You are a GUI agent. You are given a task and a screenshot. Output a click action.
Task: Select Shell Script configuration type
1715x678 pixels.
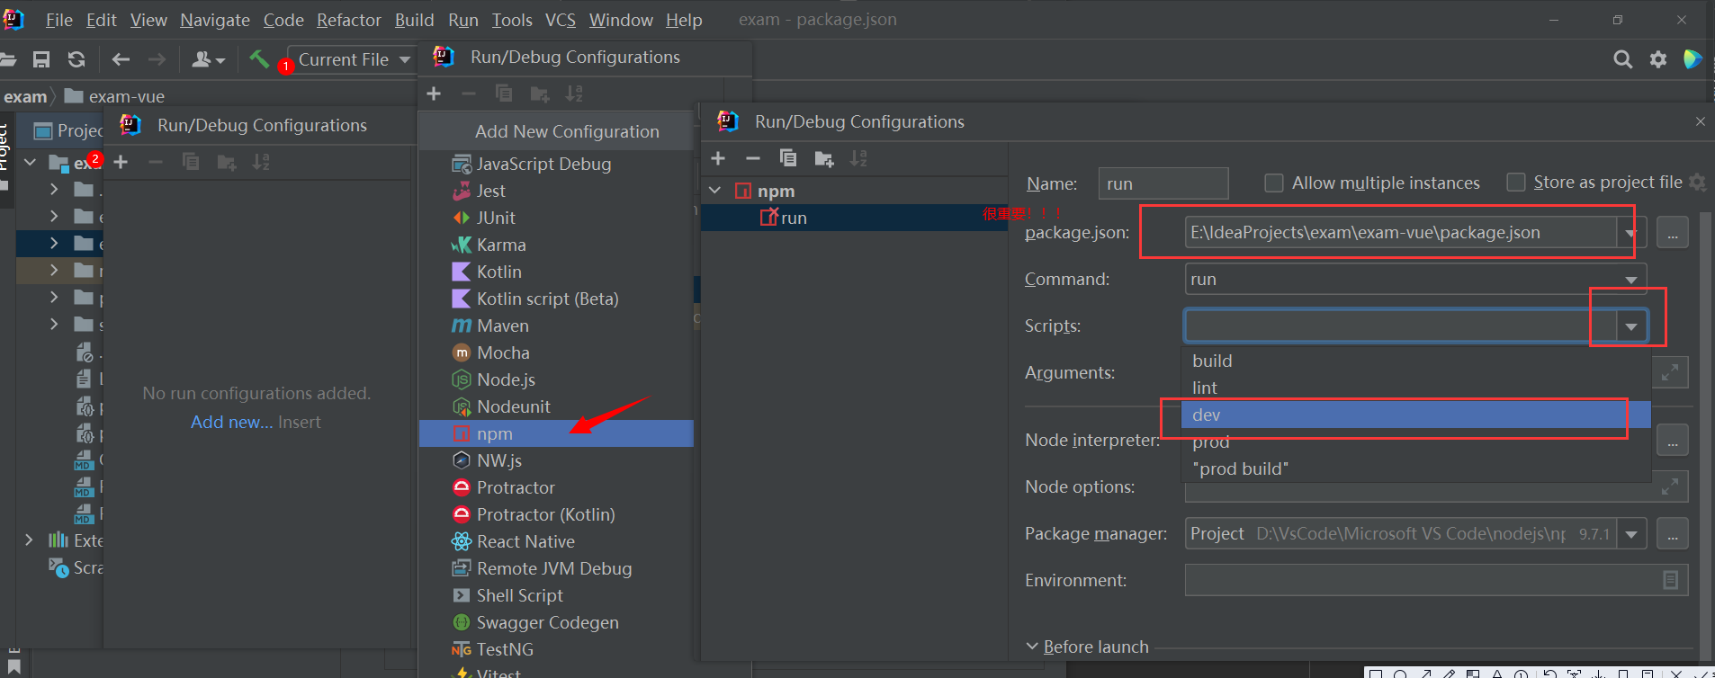tap(556, 595)
